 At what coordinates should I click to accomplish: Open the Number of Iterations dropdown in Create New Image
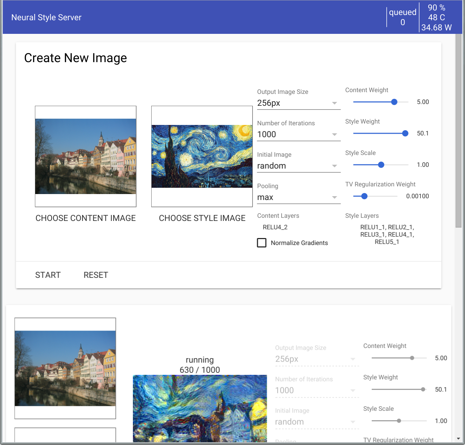click(x=299, y=134)
